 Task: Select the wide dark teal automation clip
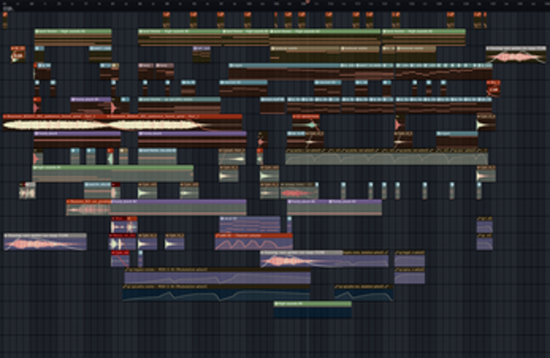click(217, 292)
